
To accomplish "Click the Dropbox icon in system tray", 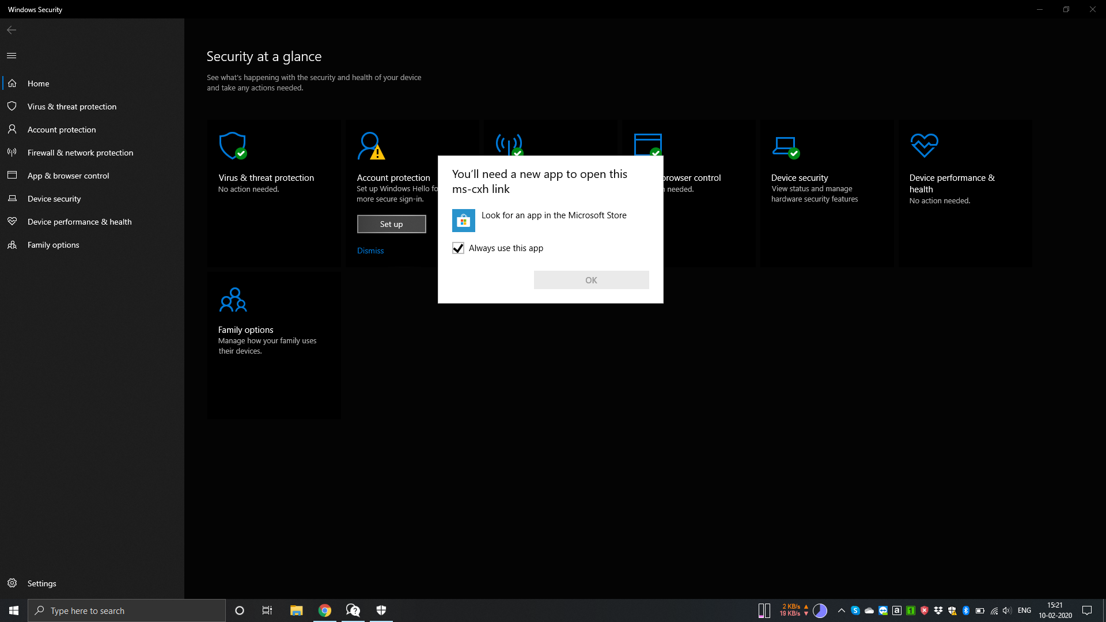I will tap(938, 610).
